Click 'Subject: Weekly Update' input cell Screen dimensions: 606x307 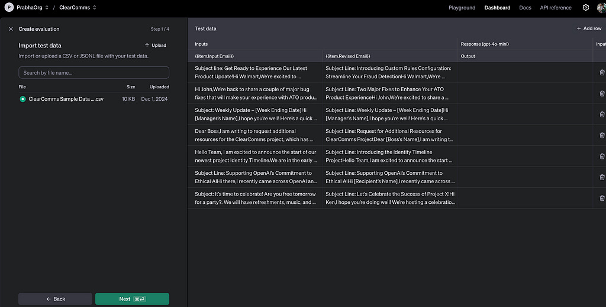point(255,114)
